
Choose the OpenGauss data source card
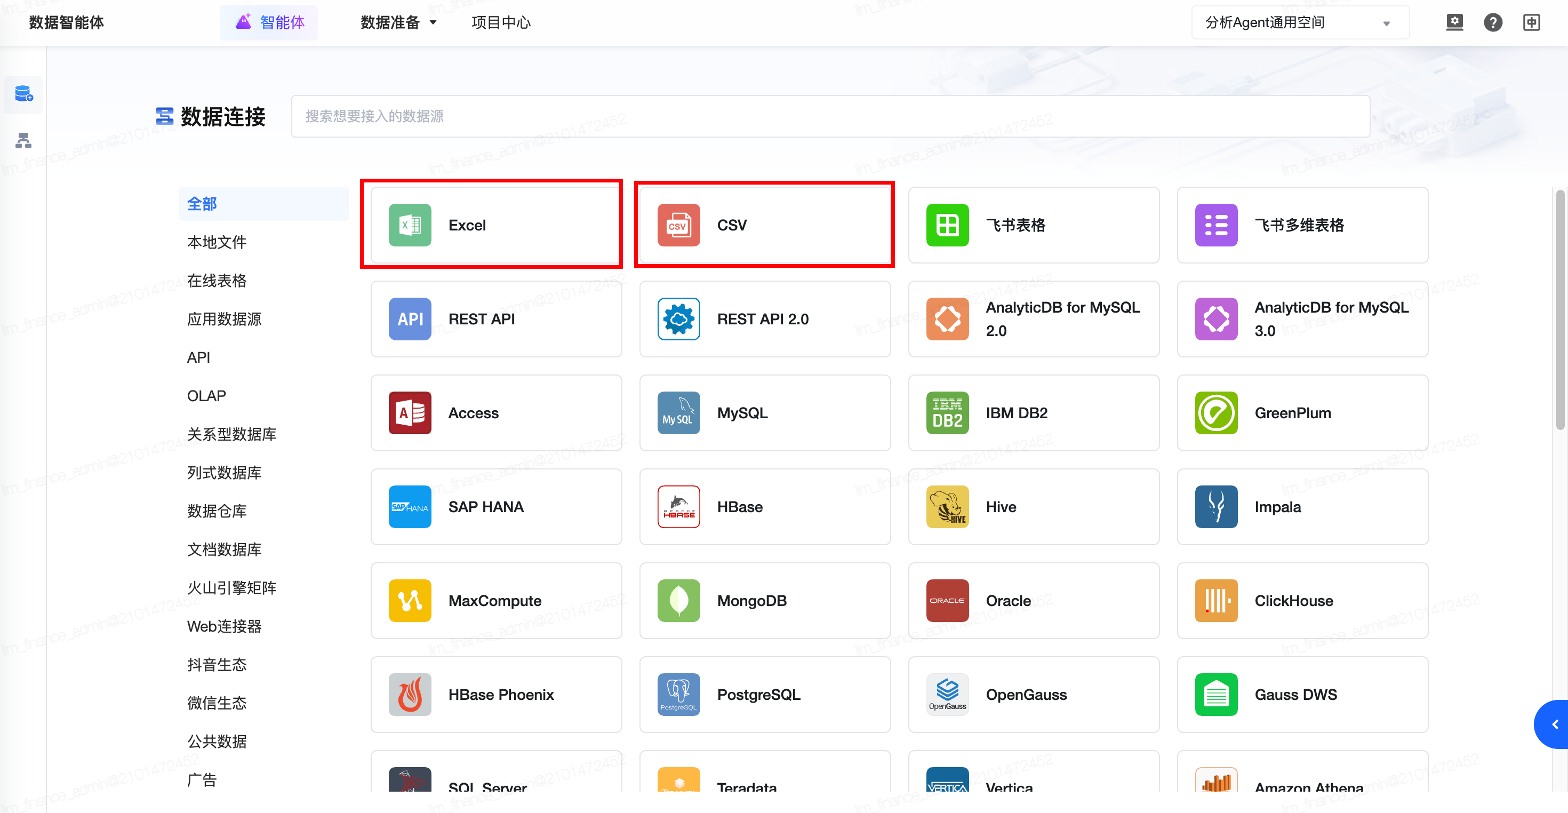click(1034, 694)
